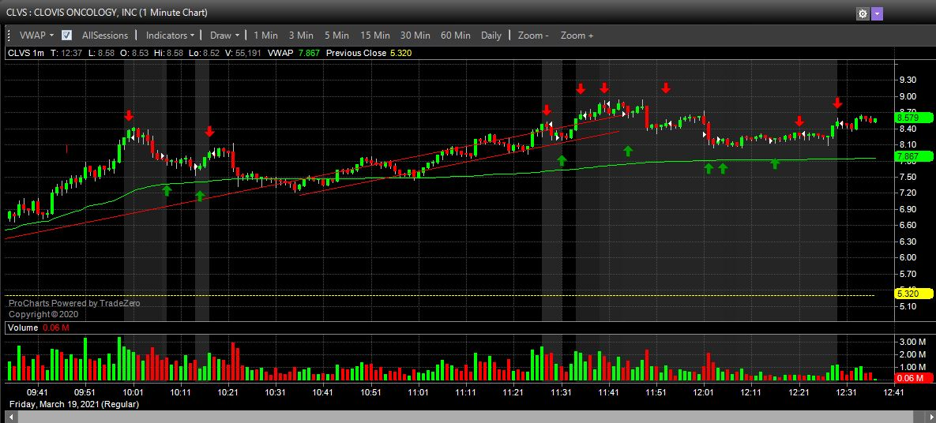Click the "Previous Close 5.320" readout

(369, 53)
